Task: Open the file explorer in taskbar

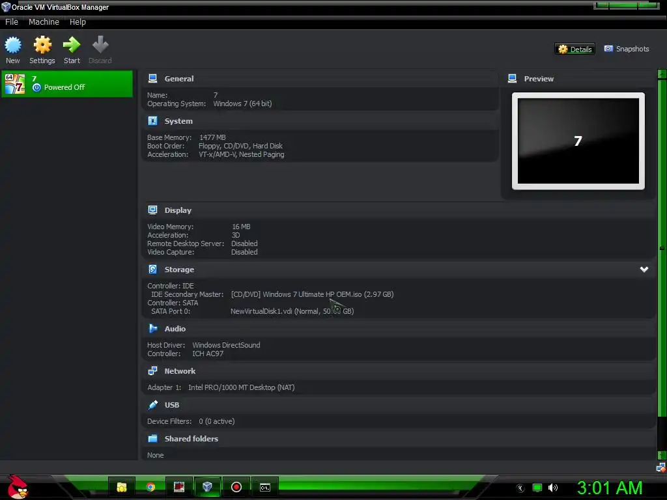Action: [x=122, y=487]
